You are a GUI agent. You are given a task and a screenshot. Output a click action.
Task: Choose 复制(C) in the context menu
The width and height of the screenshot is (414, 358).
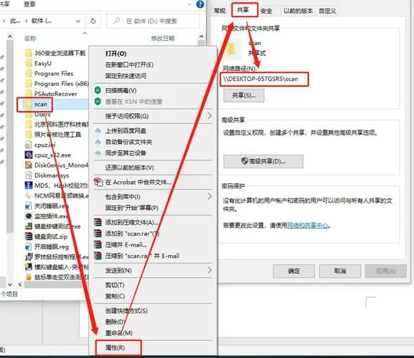[x=115, y=296]
